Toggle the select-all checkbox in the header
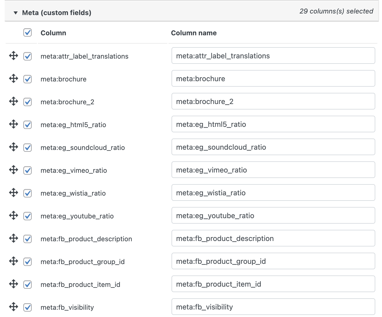The width and height of the screenshot is (382, 317). pos(27,33)
